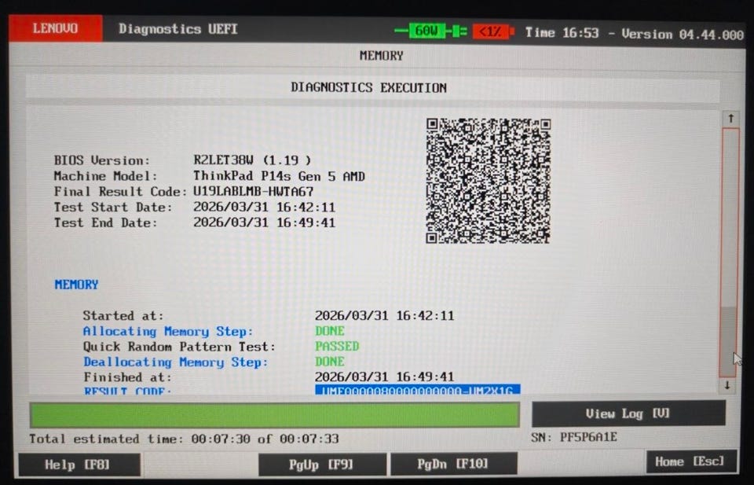Click the DIAGNOSTICS EXECUTION header
Viewport: 754px width, 485px height.
coord(369,87)
